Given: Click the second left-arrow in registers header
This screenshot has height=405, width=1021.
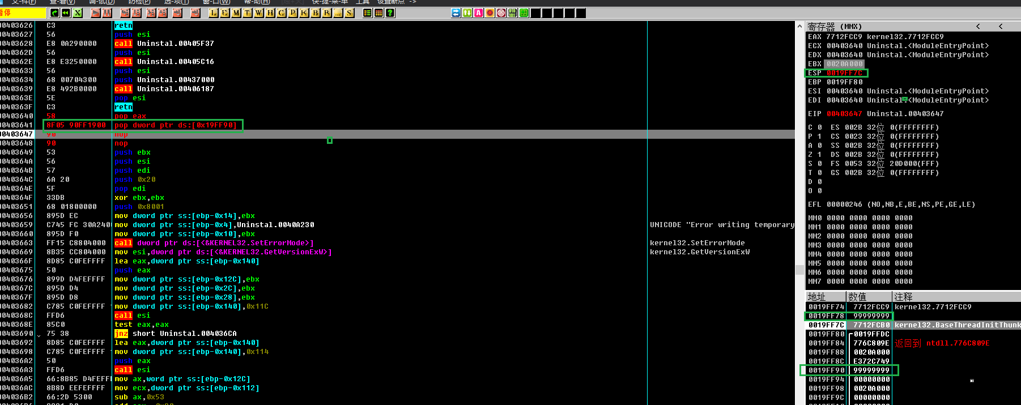Looking at the screenshot, I should 1001,27.
